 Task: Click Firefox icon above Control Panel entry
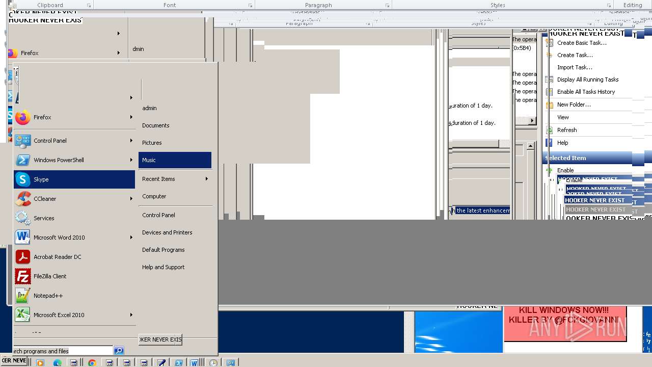[23, 117]
